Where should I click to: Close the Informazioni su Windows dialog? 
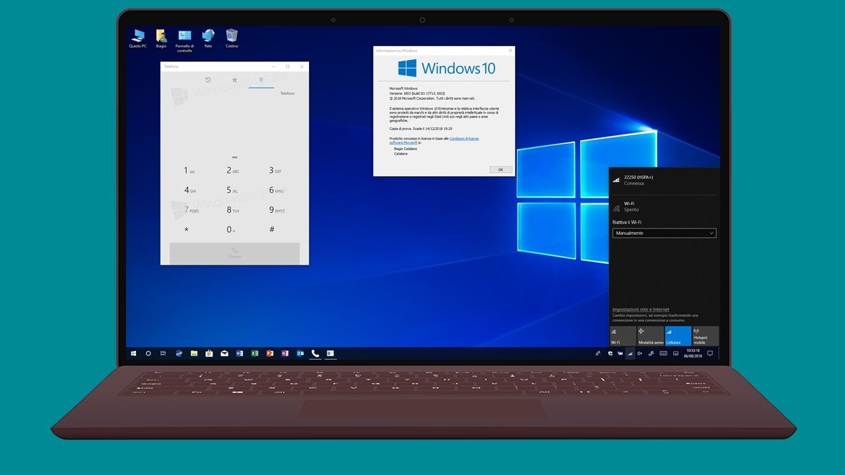click(x=510, y=50)
